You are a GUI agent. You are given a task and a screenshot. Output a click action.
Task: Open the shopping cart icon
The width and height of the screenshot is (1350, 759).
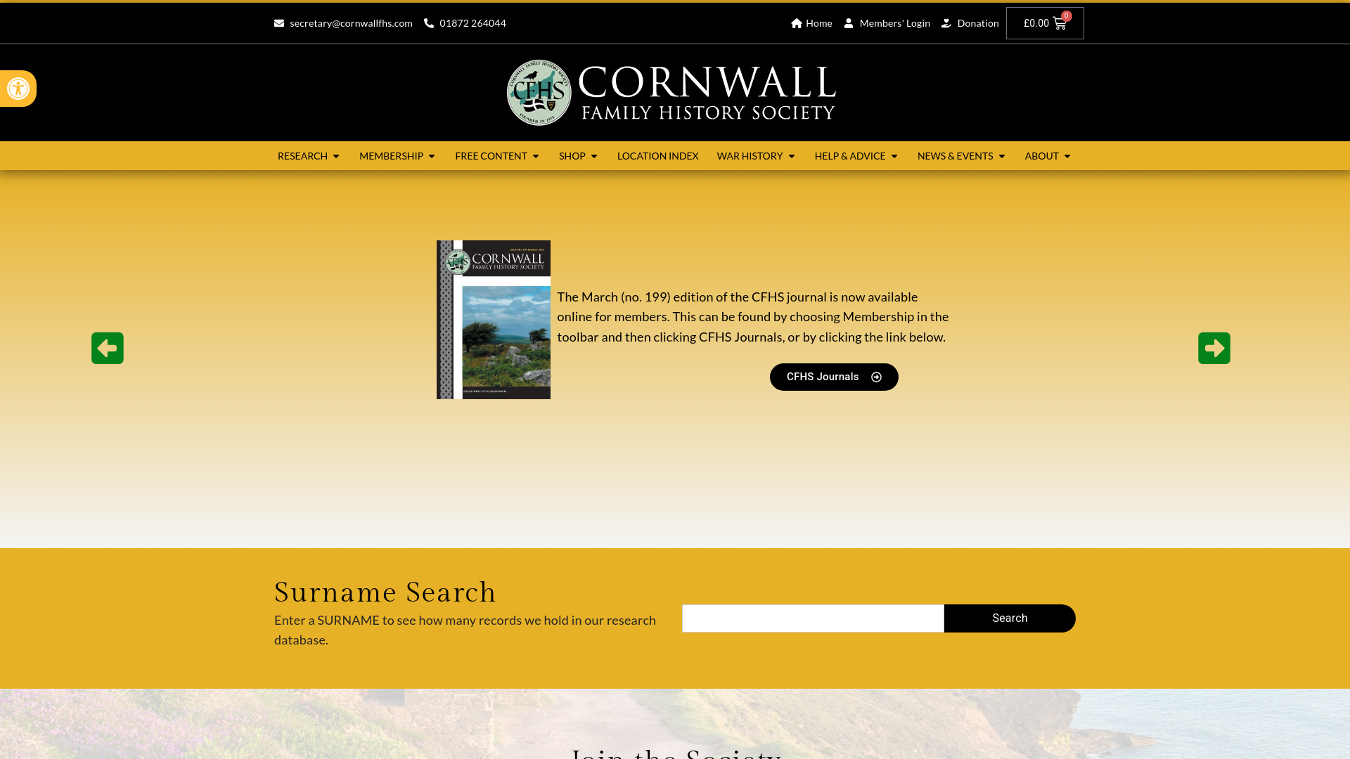pyautogui.click(x=1060, y=24)
